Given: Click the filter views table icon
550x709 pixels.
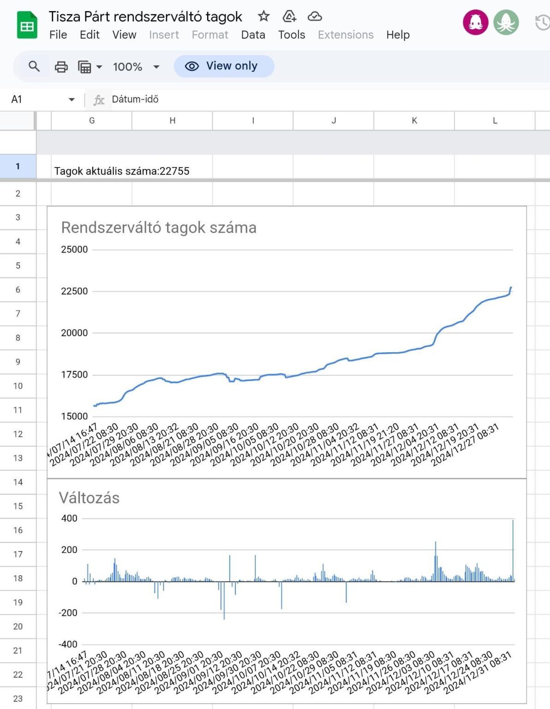Looking at the screenshot, I should 84,67.
